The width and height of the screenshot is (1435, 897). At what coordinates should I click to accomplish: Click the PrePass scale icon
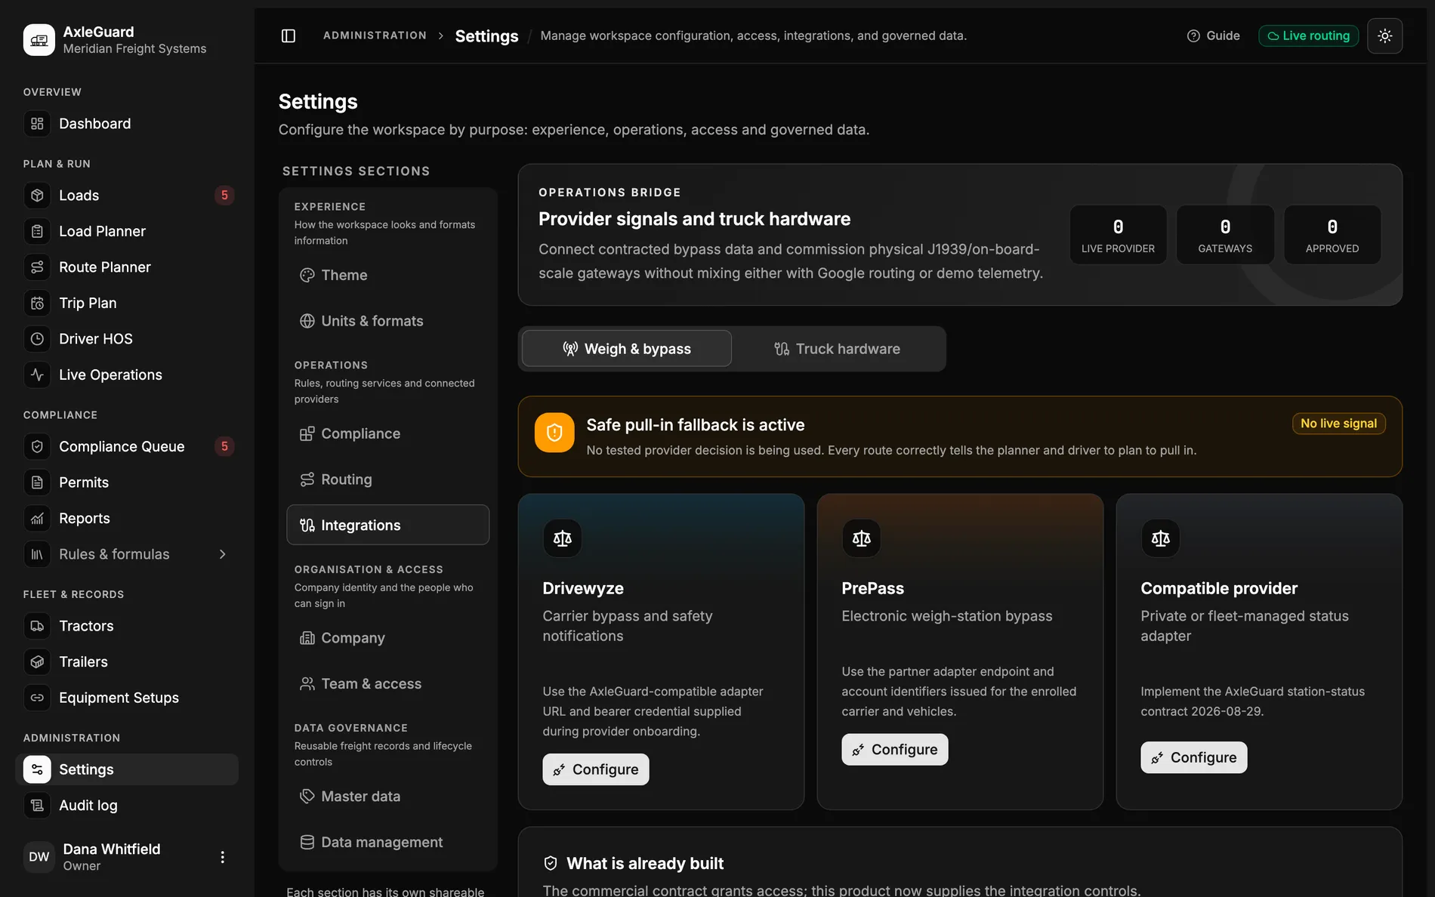862,538
